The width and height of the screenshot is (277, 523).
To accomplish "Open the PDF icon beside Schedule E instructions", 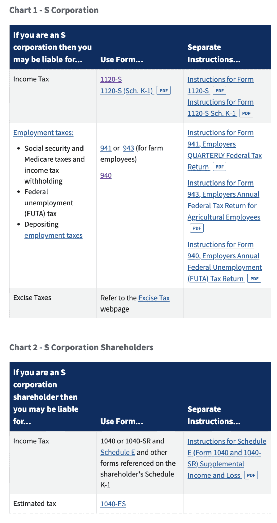I will point(251,475).
